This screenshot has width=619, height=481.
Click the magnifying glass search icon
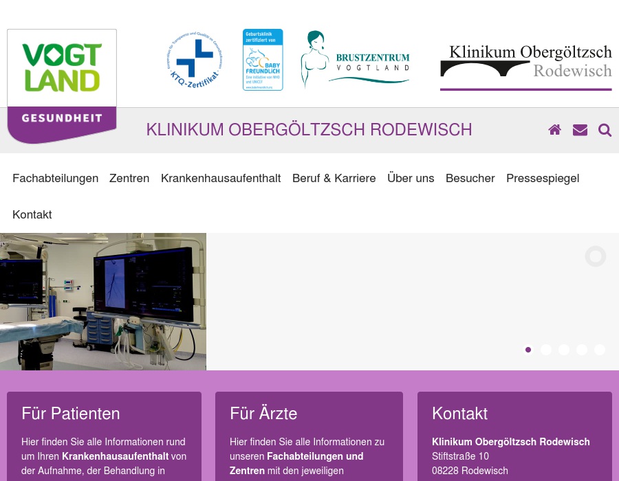pyautogui.click(x=605, y=130)
